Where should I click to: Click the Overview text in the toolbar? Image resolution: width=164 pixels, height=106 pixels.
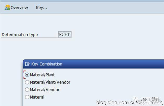click(19, 8)
